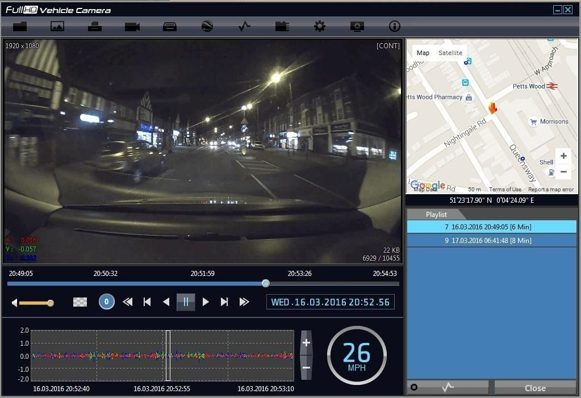Screen dimensions: 581x398
Task: Adjust the volume slider
Action: click(x=50, y=303)
